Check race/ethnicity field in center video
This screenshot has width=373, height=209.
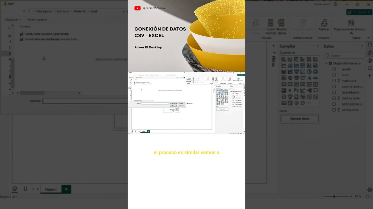[233, 101]
